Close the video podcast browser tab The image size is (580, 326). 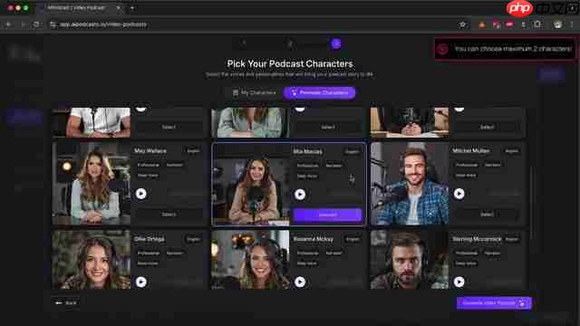(x=119, y=8)
